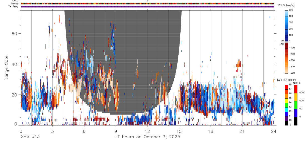Click the '400' velocity colorbar label

click(291, 16)
